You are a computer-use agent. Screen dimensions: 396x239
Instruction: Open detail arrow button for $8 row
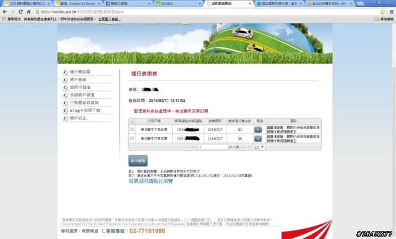[x=258, y=139]
